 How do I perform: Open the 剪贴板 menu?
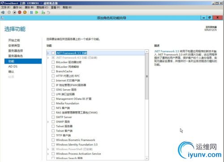[x=43, y=7]
